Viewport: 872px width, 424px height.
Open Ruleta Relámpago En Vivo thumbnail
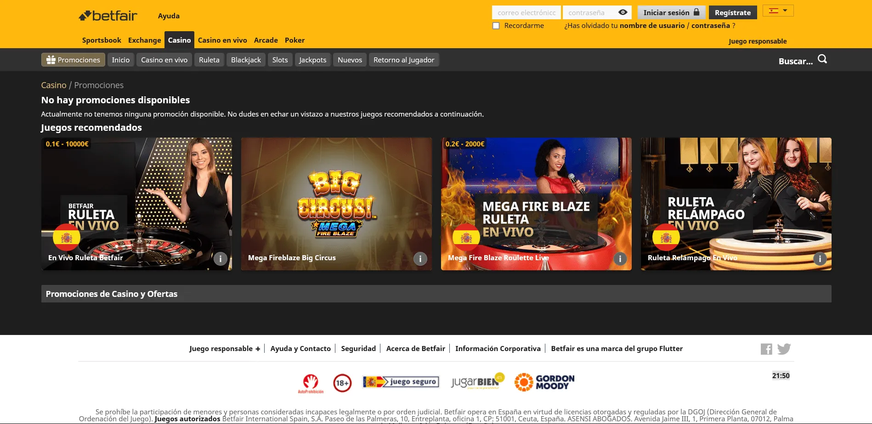click(736, 204)
